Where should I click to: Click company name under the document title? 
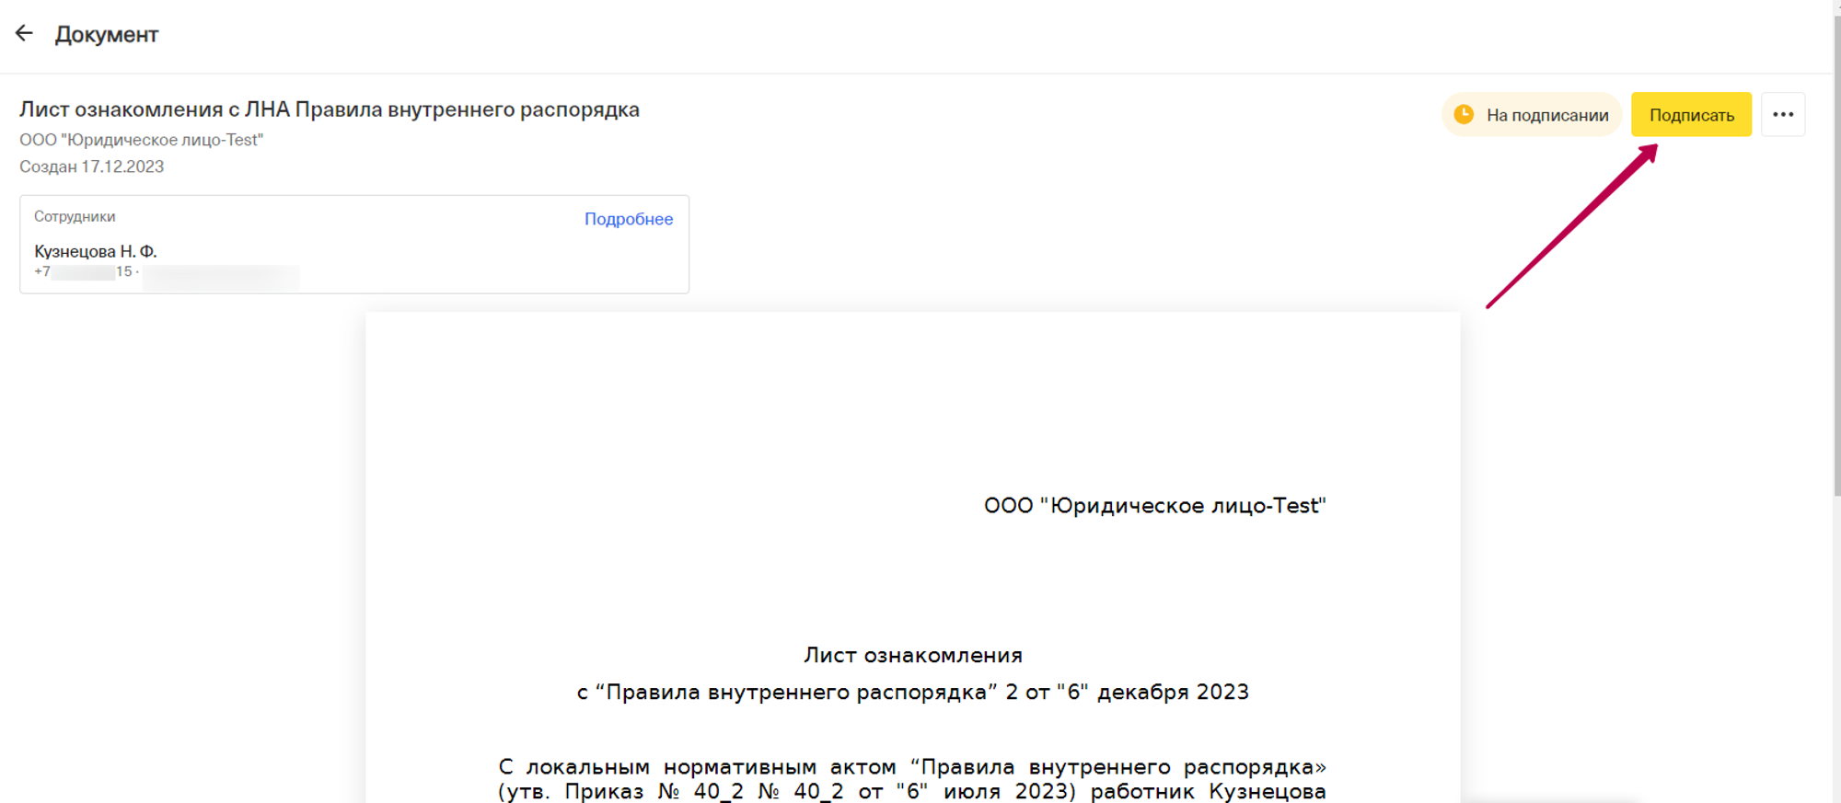(142, 140)
